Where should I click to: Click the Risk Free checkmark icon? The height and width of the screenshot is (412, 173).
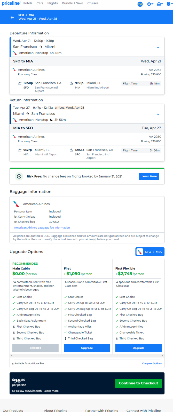(x=19, y=176)
